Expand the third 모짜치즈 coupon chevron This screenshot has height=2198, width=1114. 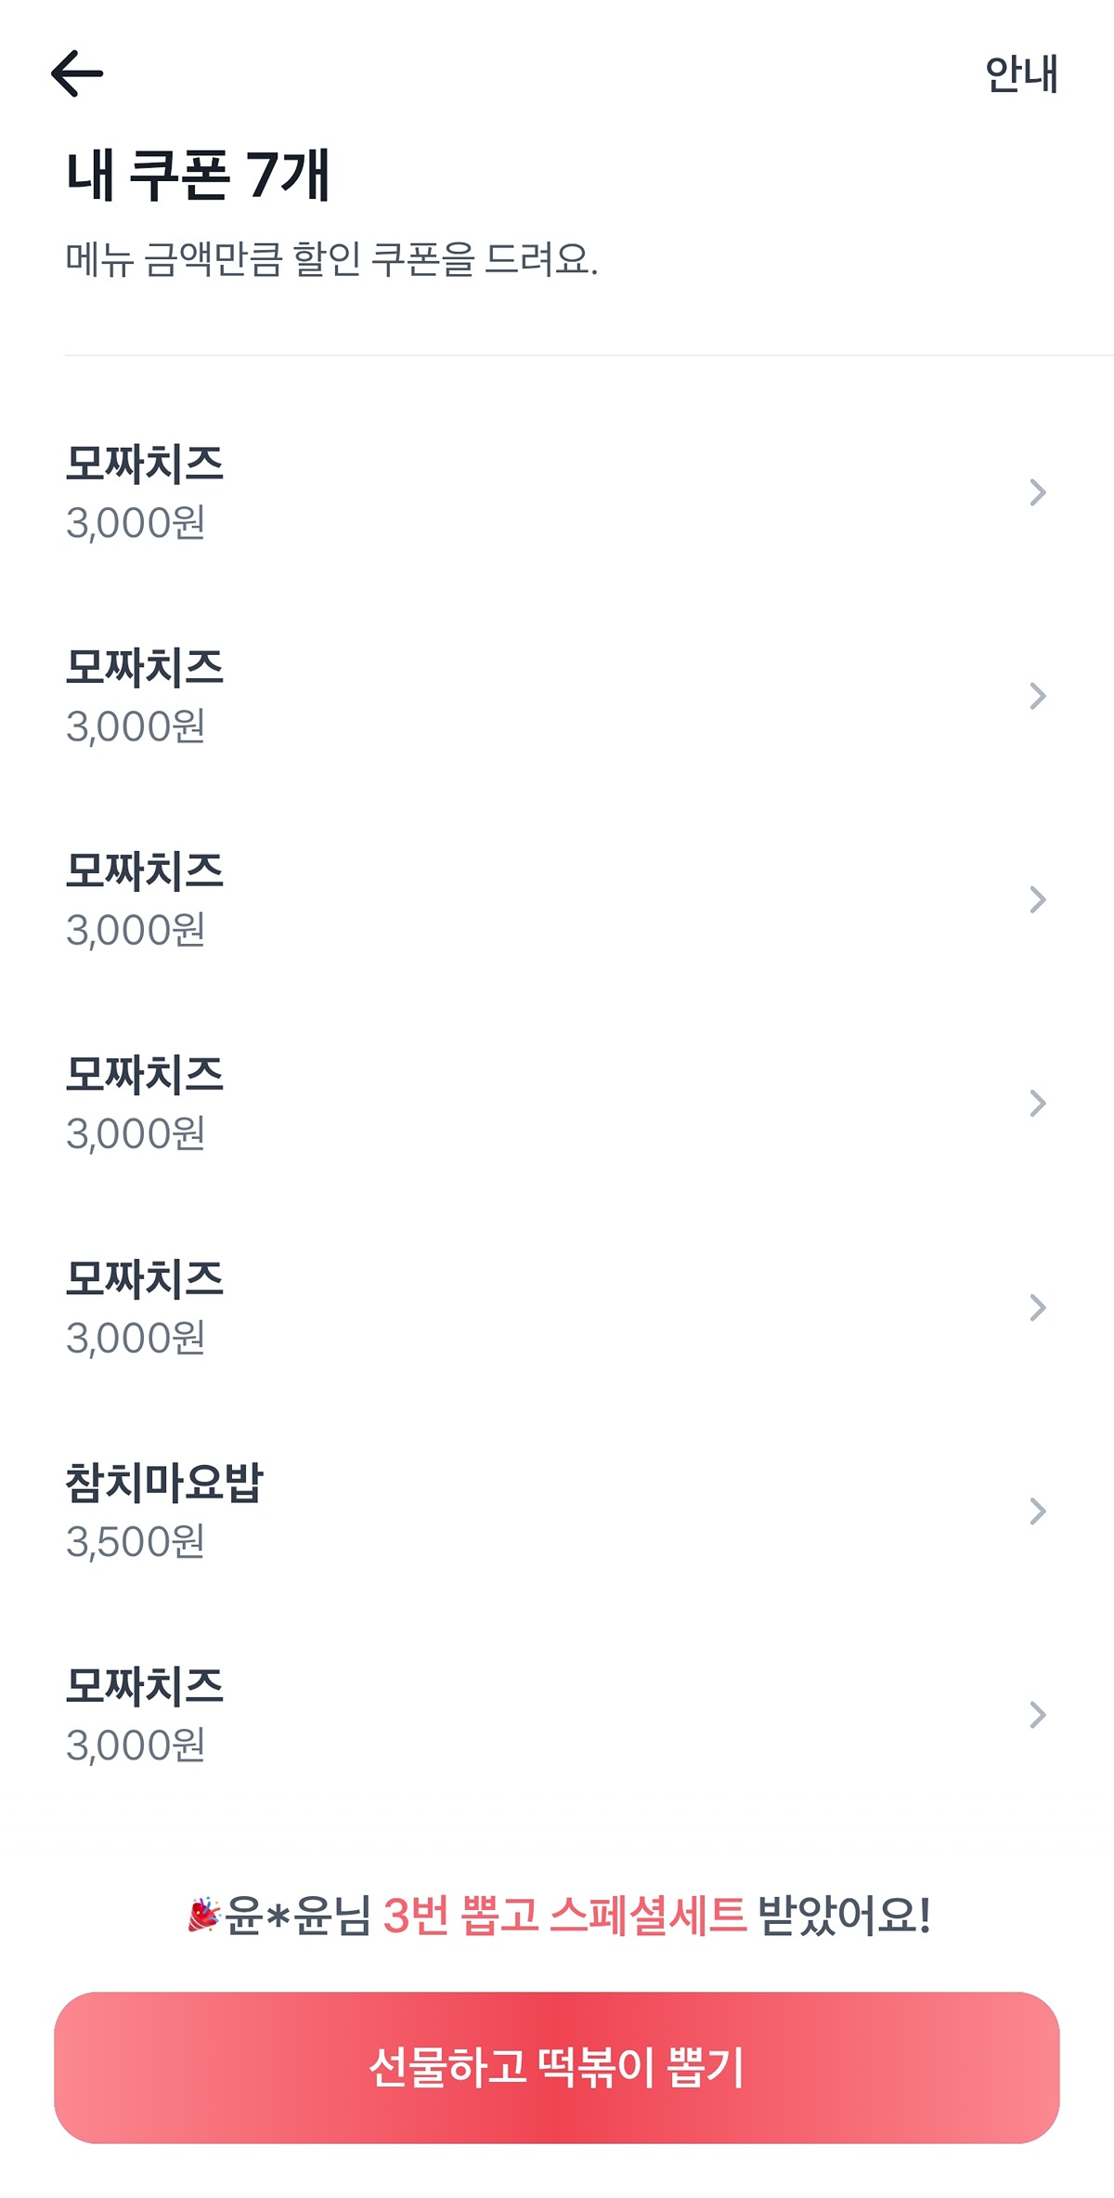tap(1038, 899)
